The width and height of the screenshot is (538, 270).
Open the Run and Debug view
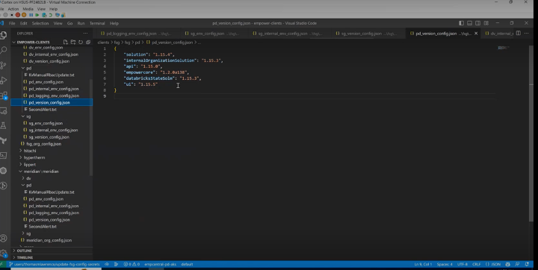pyautogui.click(x=4, y=81)
